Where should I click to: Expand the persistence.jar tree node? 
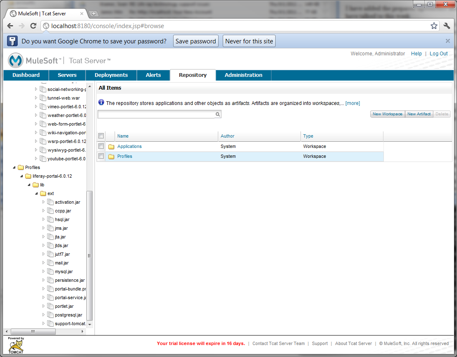44,280
